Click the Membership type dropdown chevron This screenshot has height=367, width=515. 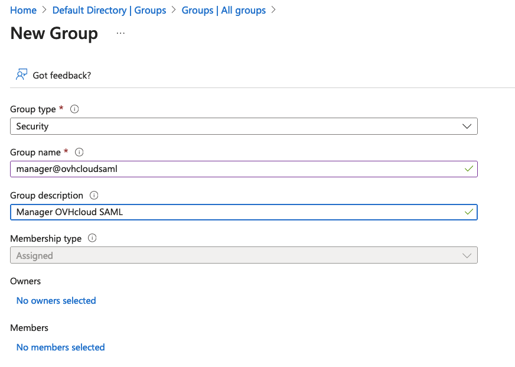(x=467, y=255)
